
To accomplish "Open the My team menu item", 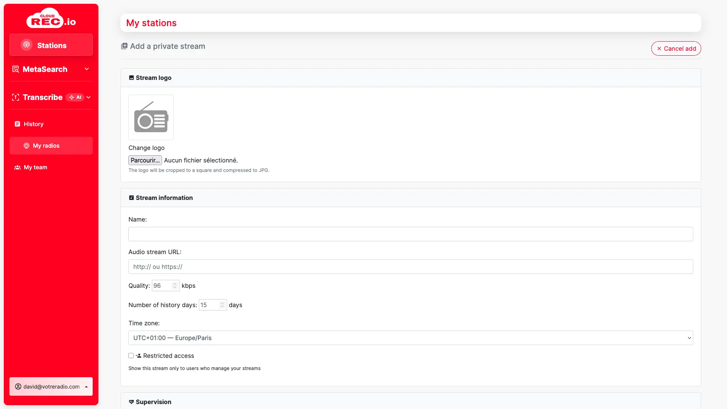I will [35, 167].
